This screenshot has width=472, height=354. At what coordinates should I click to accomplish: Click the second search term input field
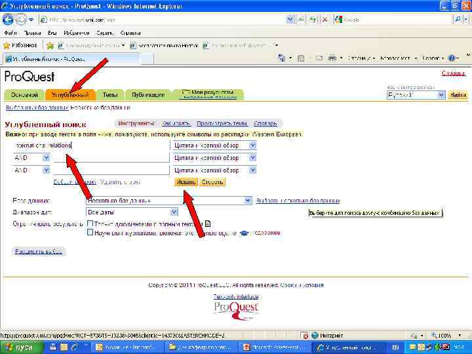111,157
